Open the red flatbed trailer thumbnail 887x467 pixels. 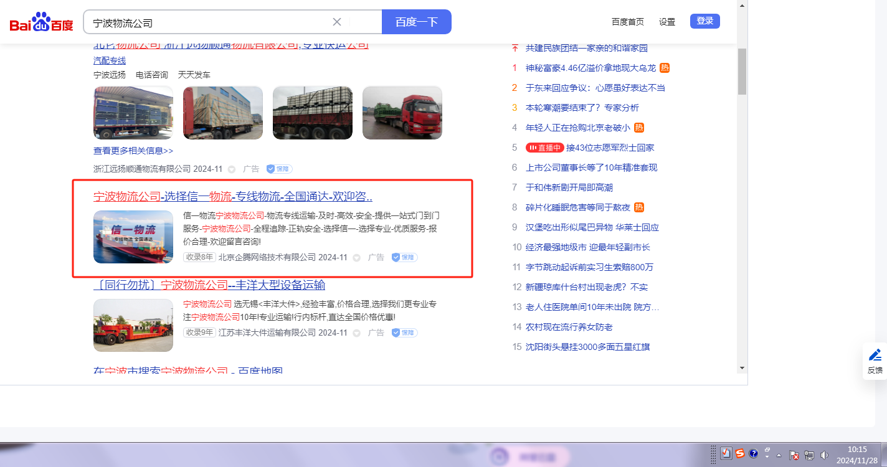[x=133, y=325]
